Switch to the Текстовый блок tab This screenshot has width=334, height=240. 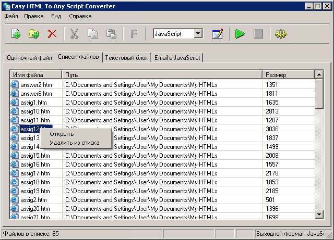click(x=127, y=58)
